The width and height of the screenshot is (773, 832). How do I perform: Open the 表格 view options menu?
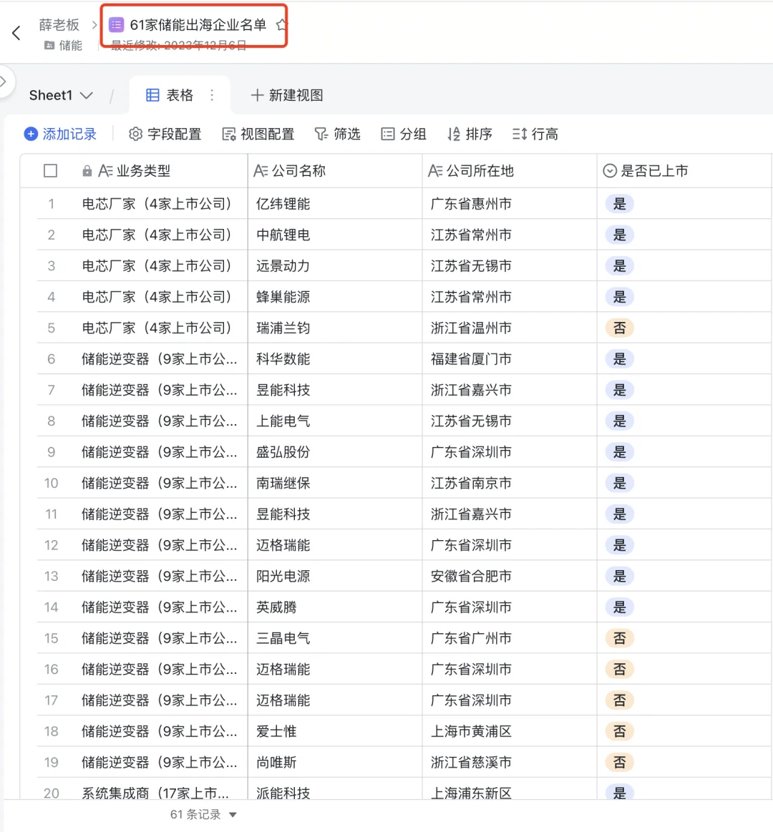[x=211, y=94]
